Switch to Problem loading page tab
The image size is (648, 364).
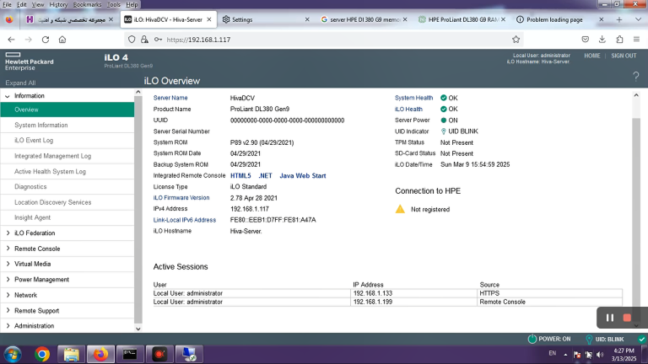(x=560, y=19)
